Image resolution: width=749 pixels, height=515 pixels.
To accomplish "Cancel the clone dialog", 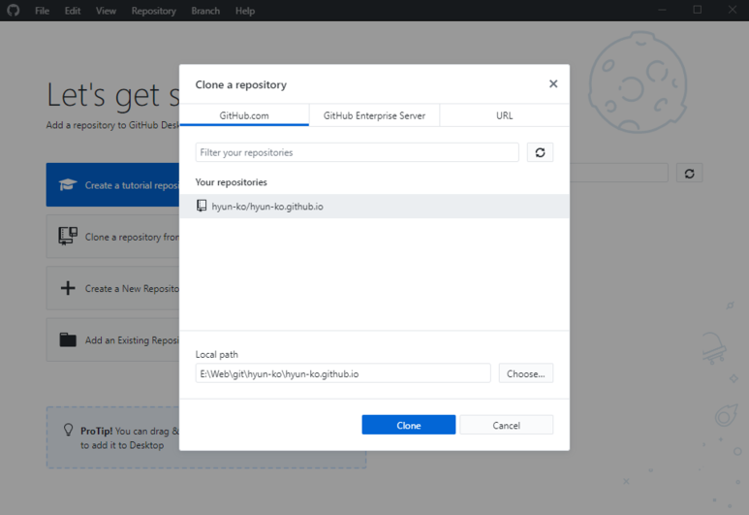I will click(507, 425).
